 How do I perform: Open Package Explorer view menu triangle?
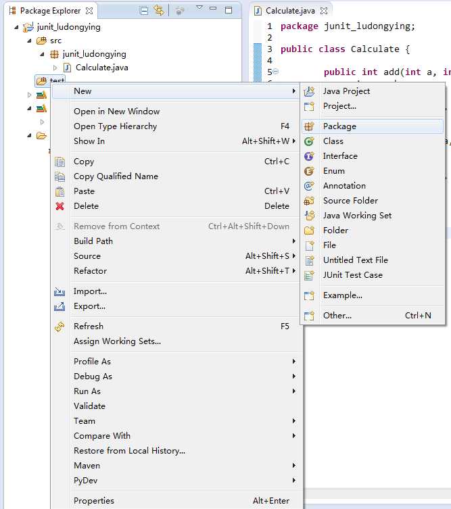(199, 7)
